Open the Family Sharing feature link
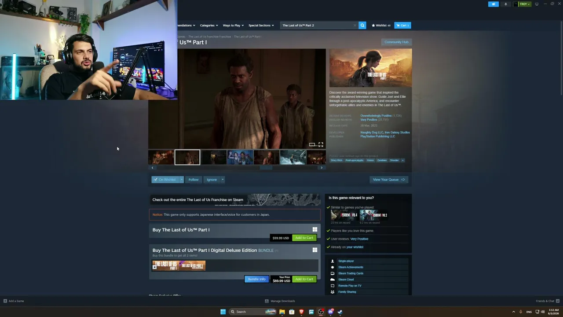 pos(347,292)
